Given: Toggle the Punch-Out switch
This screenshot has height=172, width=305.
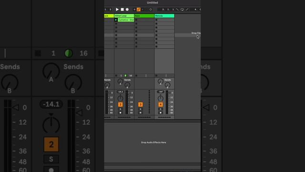Looking at the screenshot, I should 187,10.
